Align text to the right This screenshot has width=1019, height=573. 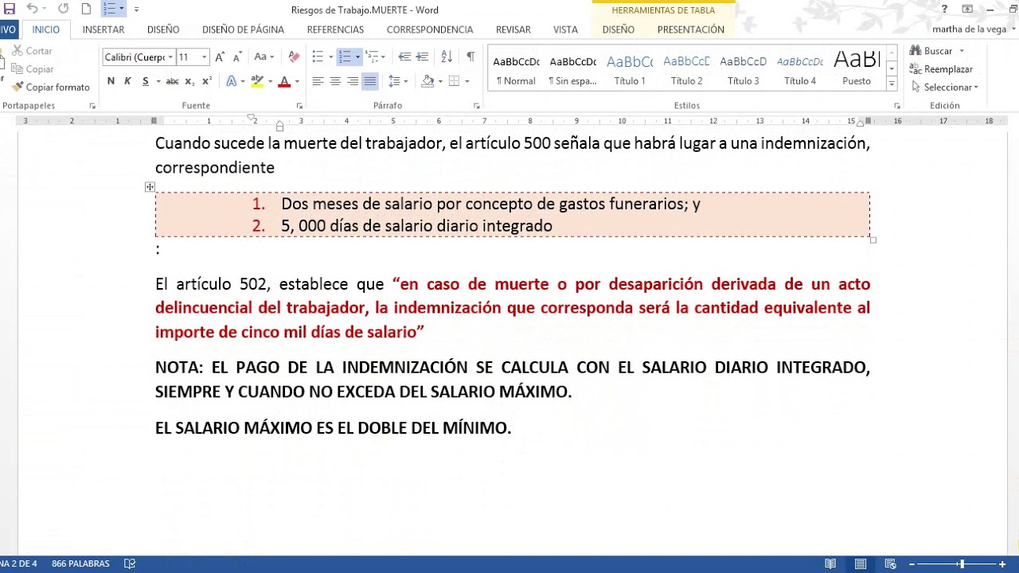pyautogui.click(x=353, y=81)
